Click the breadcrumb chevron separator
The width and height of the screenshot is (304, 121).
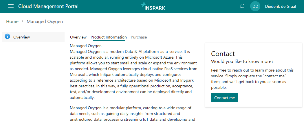click(x=23, y=21)
